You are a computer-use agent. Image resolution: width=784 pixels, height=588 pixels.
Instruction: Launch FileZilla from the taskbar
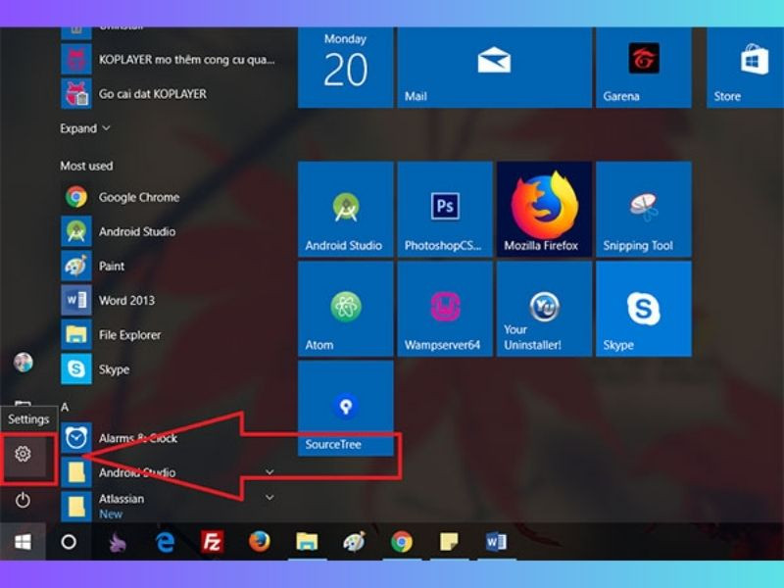tap(212, 542)
